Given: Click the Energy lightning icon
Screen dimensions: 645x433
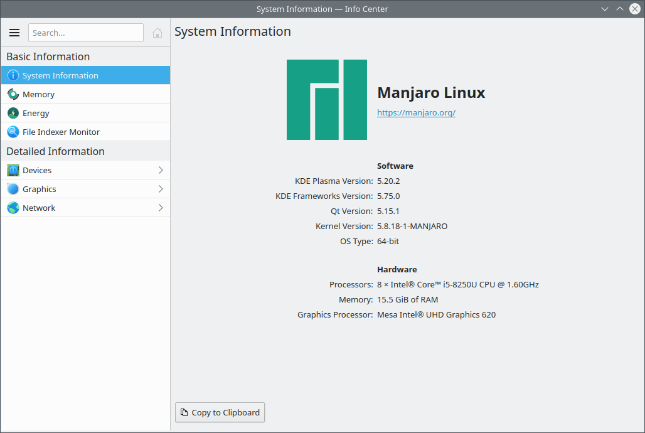Looking at the screenshot, I should click(x=13, y=113).
